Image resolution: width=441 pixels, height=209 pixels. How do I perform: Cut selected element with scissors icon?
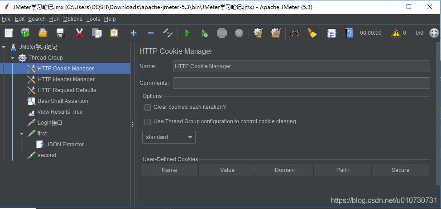coord(80,33)
